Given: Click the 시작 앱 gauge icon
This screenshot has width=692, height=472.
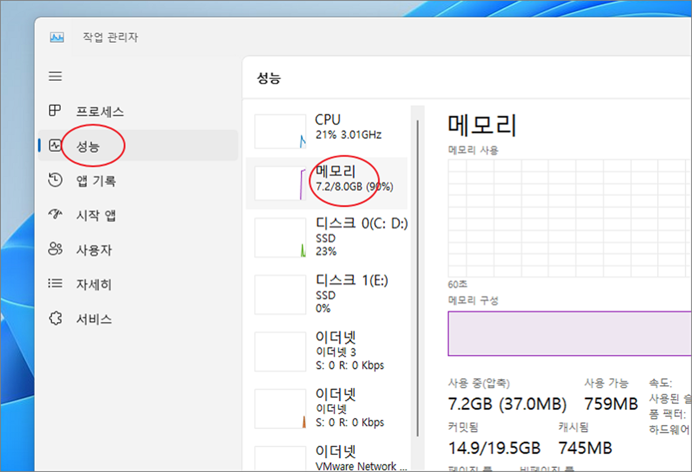Looking at the screenshot, I should [x=55, y=215].
